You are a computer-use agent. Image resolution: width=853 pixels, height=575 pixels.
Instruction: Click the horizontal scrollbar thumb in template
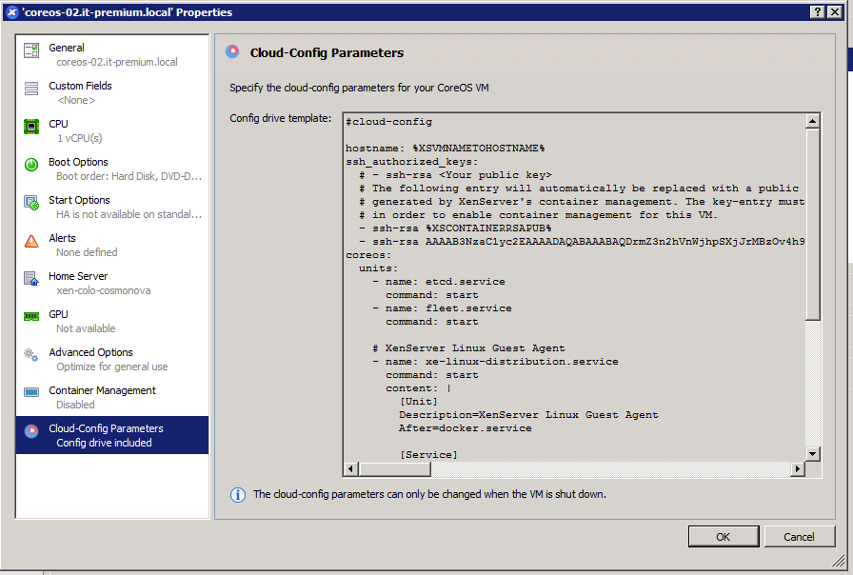click(394, 468)
